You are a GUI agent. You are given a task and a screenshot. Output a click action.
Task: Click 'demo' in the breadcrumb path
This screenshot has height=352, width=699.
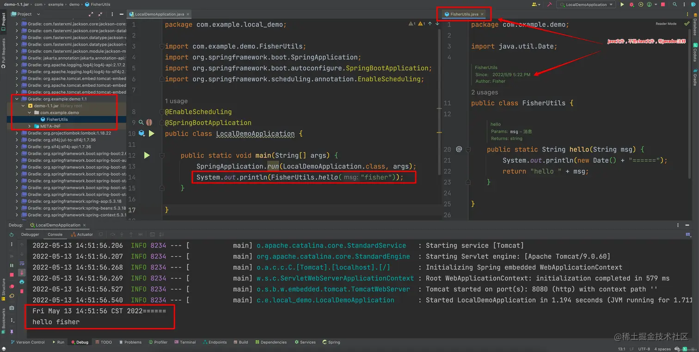click(74, 4)
